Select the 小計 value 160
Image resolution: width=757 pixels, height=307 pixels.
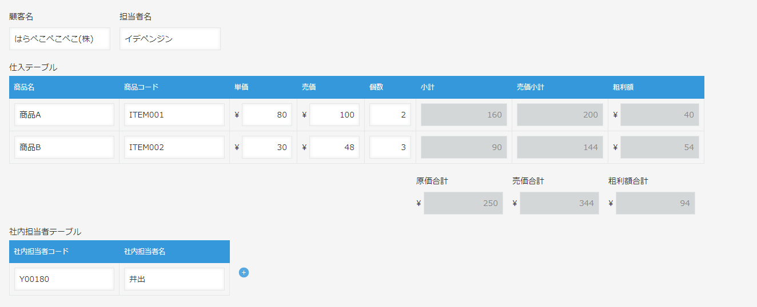pyautogui.click(x=464, y=115)
